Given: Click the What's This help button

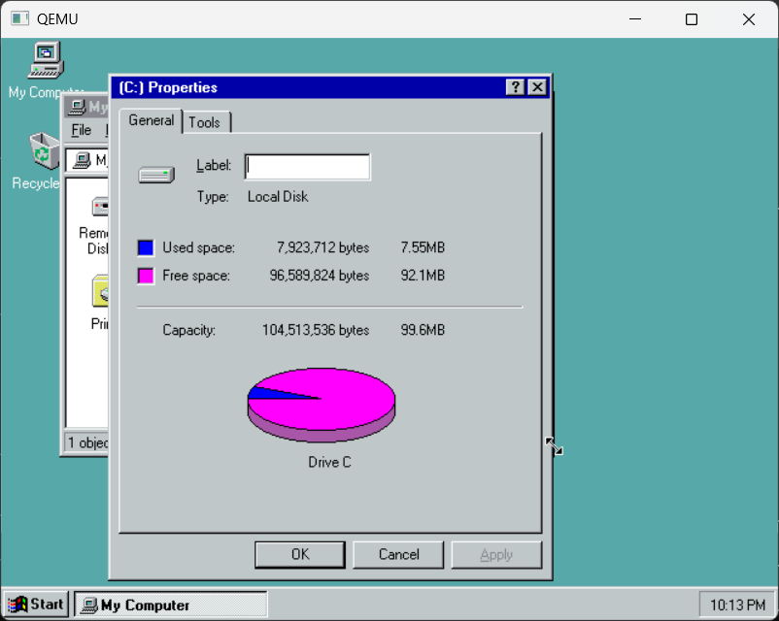Looking at the screenshot, I should pos(516,87).
